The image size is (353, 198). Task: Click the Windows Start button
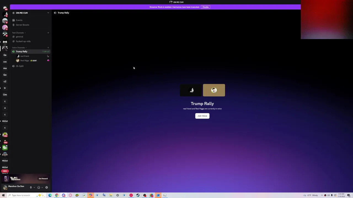coord(3,195)
